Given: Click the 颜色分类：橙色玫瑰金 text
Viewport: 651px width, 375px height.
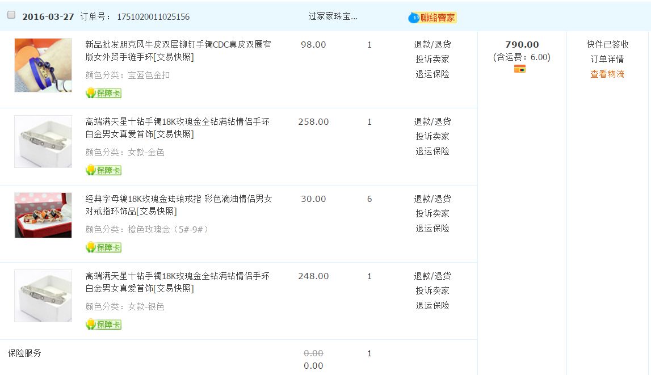Looking at the screenshot, I should (146, 229).
